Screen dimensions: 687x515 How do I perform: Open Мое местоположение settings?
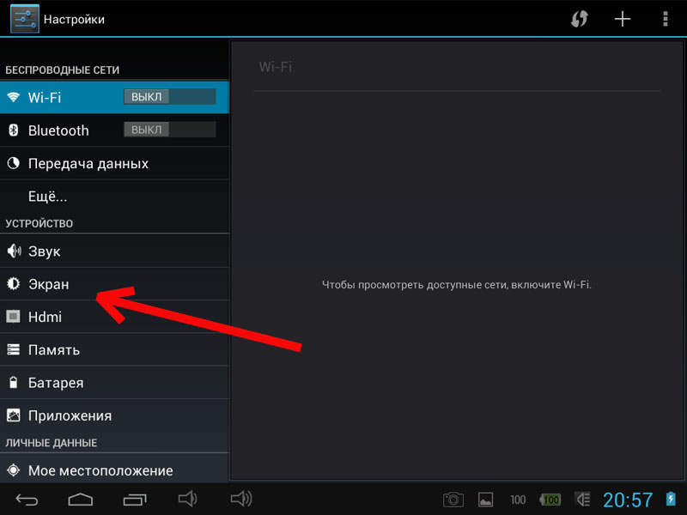pos(100,470)
